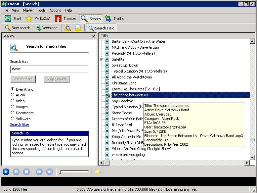Open the Start page toolbar button
Image resolution: width=257 pixels, height=193 pixels.
(x=13, y=19)
